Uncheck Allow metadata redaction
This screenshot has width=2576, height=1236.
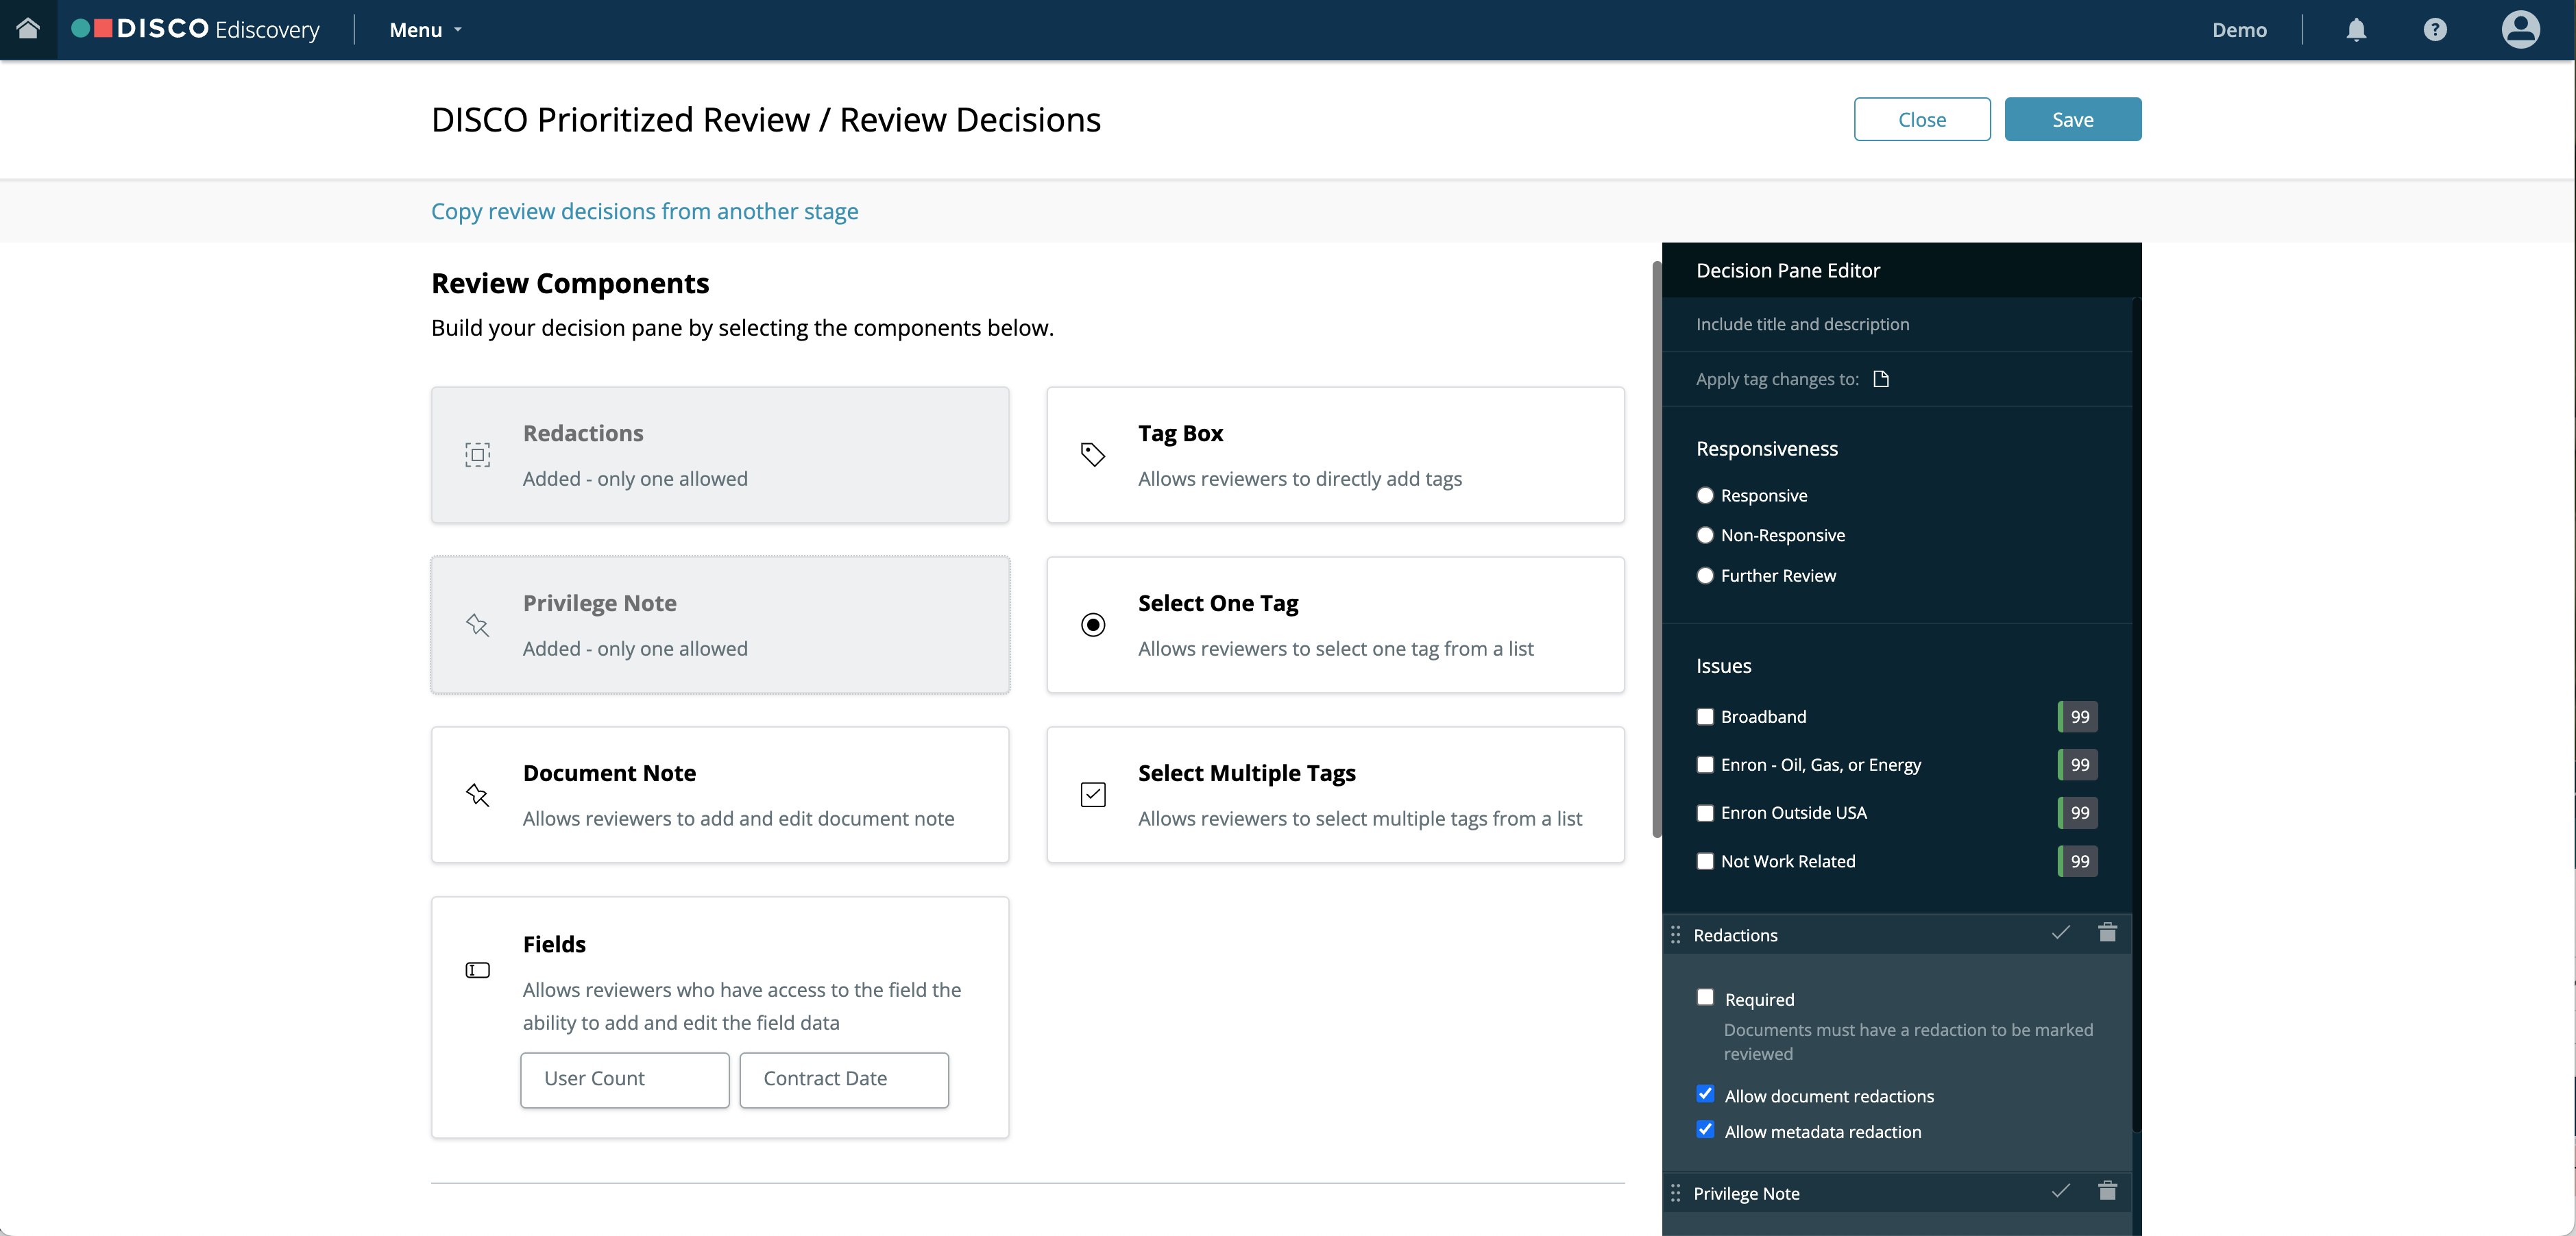(1705, 1130)
